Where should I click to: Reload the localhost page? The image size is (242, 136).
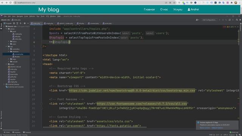[x=11, y=3]
